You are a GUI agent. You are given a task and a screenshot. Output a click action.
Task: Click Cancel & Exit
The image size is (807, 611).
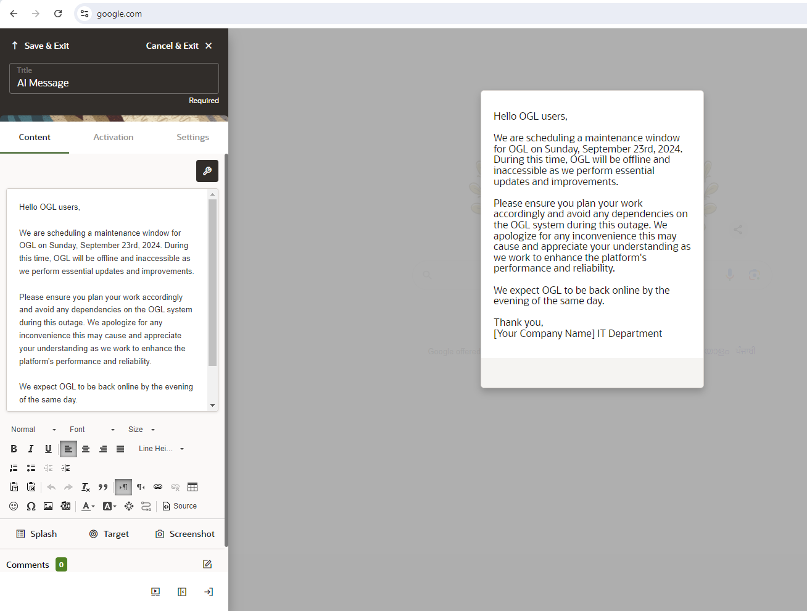pos(179,46)
